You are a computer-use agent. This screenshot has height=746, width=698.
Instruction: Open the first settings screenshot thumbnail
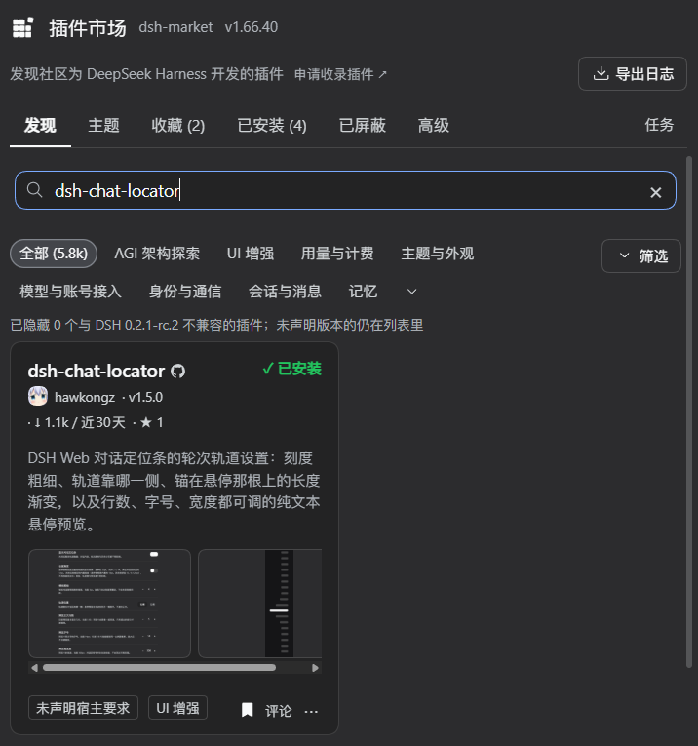coord(109,604)
